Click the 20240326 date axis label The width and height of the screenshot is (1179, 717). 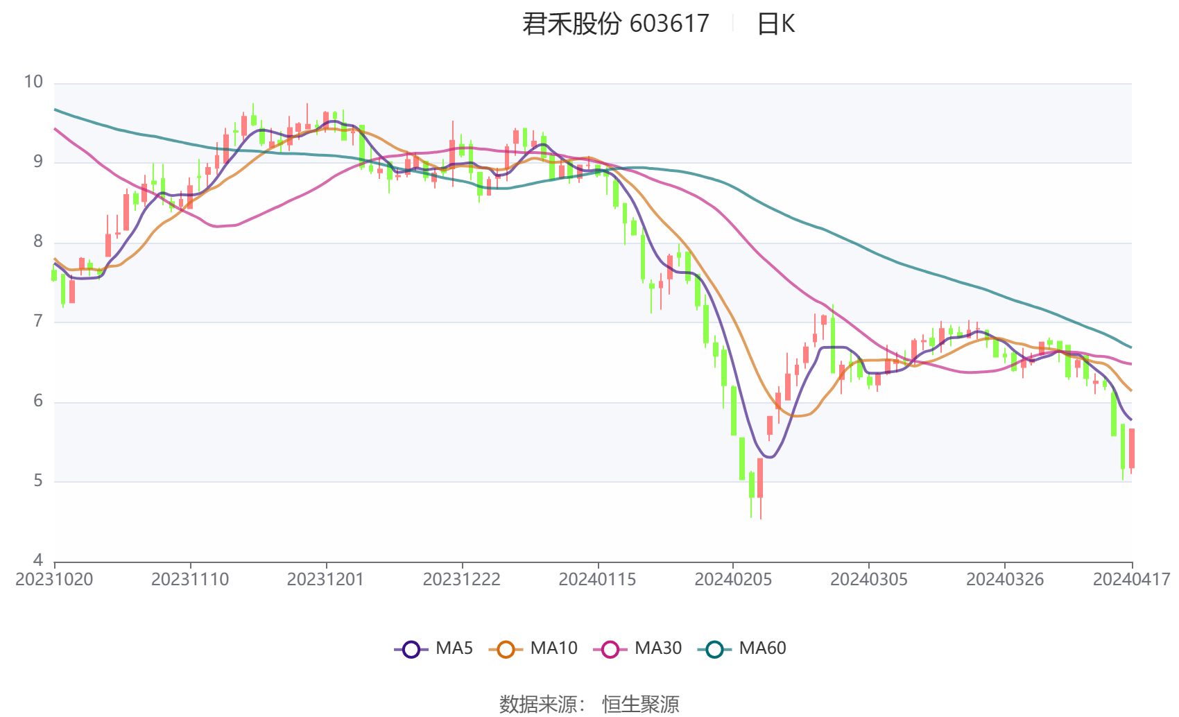pyautogui.click(x=1005, y=580)
